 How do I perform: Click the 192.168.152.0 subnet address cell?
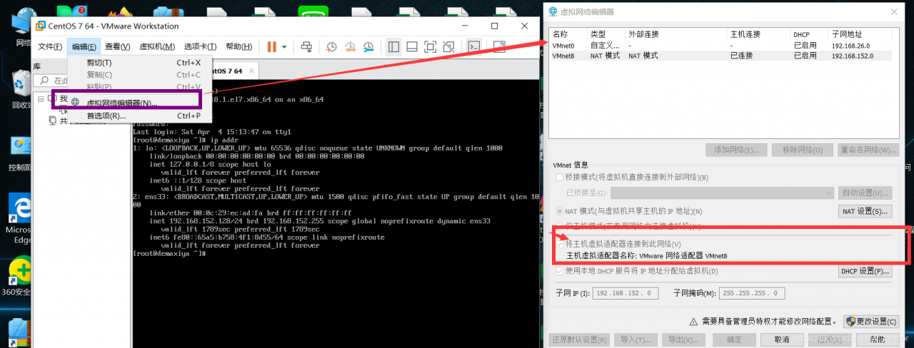pos(853,56)
